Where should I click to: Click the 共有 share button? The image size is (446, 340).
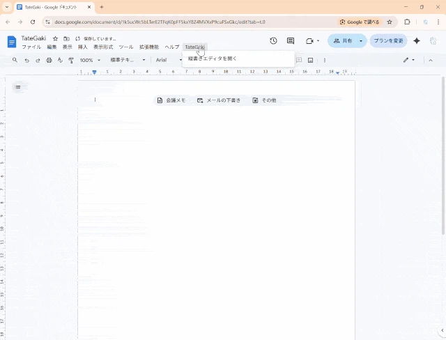pos(342,41)
